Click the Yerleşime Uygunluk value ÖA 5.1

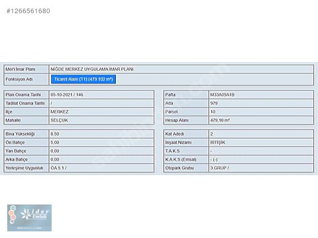coord(58,168)
